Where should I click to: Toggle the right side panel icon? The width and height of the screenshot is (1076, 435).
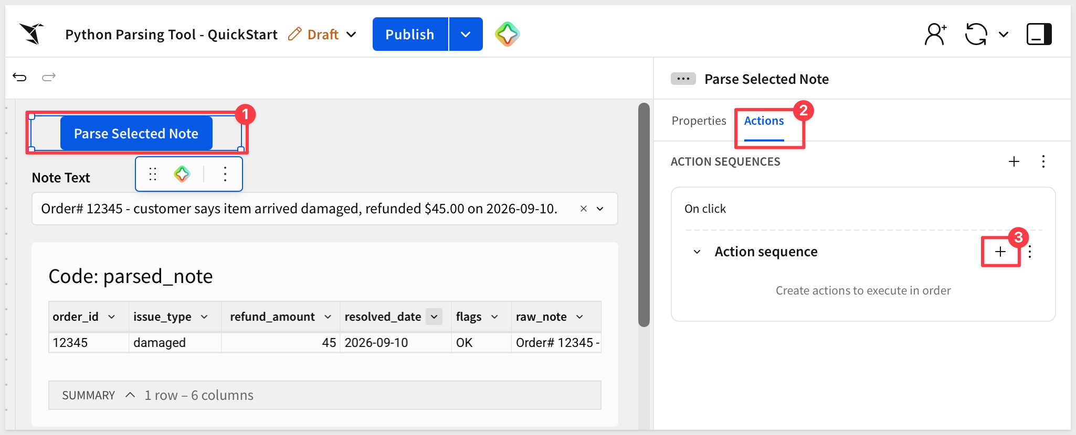(x=1039, y=34)
